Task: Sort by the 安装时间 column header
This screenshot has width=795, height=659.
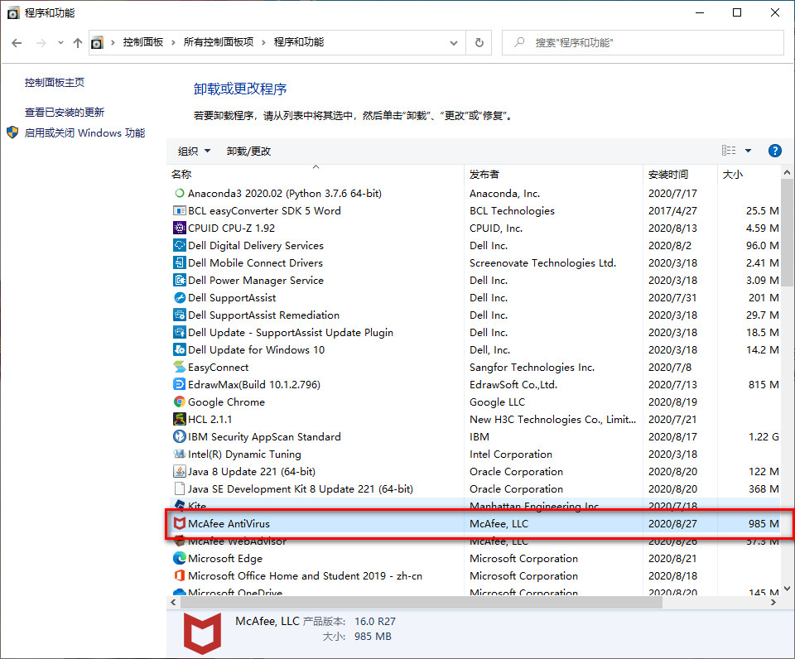Action: click(x=681, y=174)
